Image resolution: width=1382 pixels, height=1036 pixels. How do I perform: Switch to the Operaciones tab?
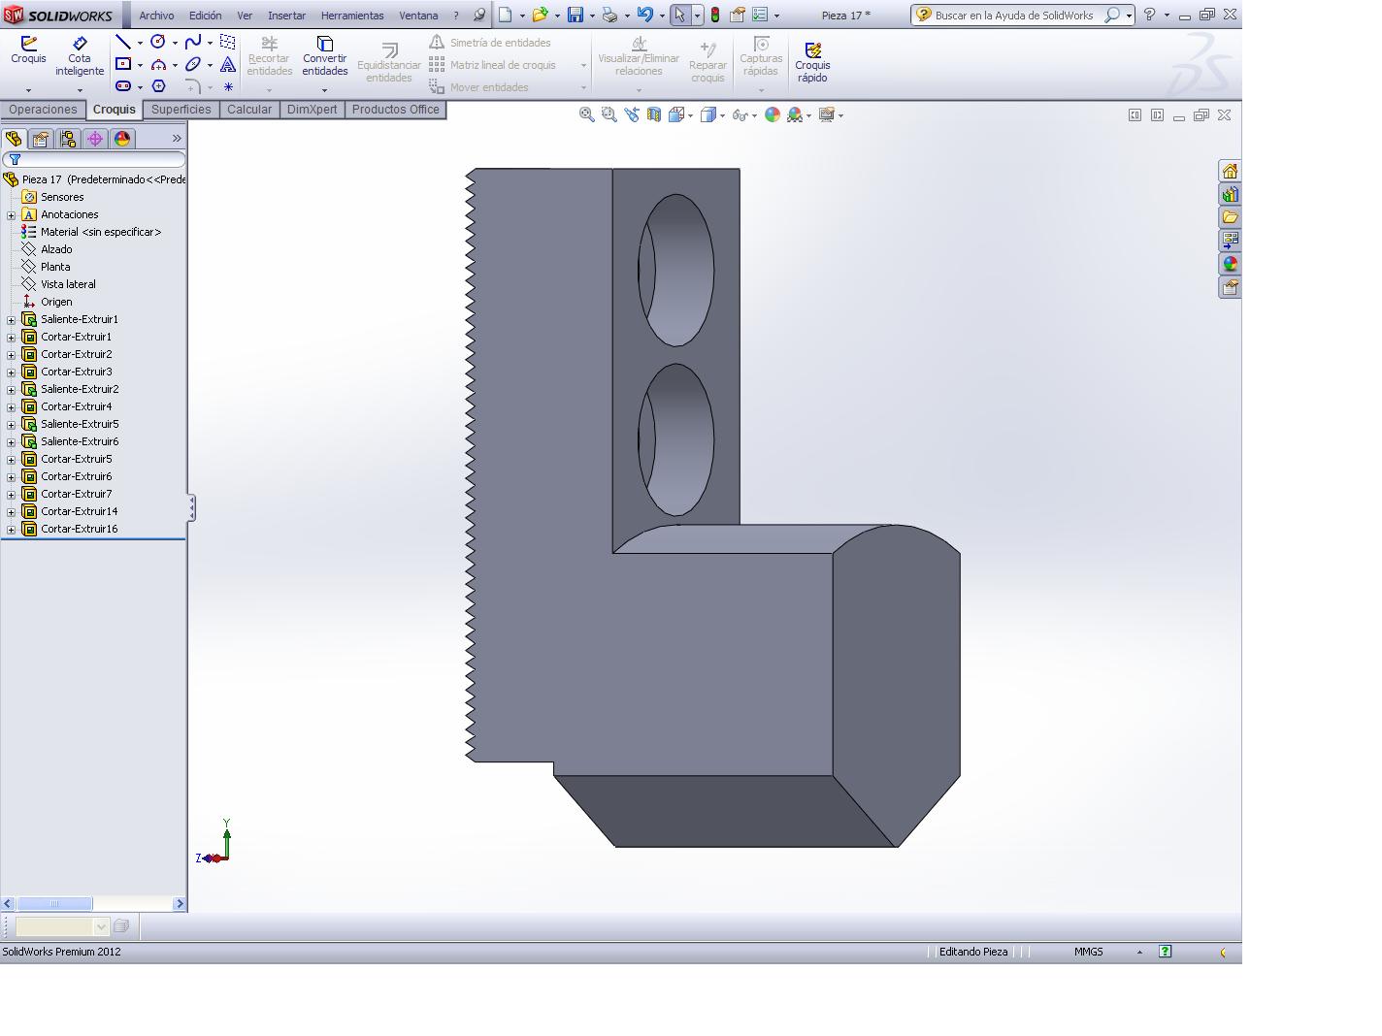coord(43,110)
